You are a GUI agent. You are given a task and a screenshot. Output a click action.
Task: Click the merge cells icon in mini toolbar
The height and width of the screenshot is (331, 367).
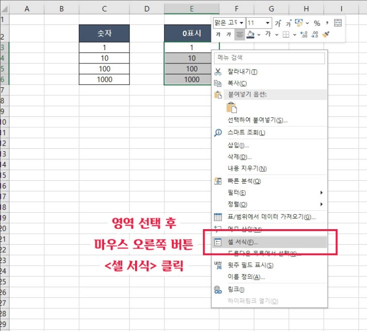click(338, 23)
